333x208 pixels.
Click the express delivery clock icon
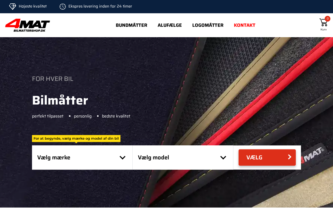coord(63,6)
